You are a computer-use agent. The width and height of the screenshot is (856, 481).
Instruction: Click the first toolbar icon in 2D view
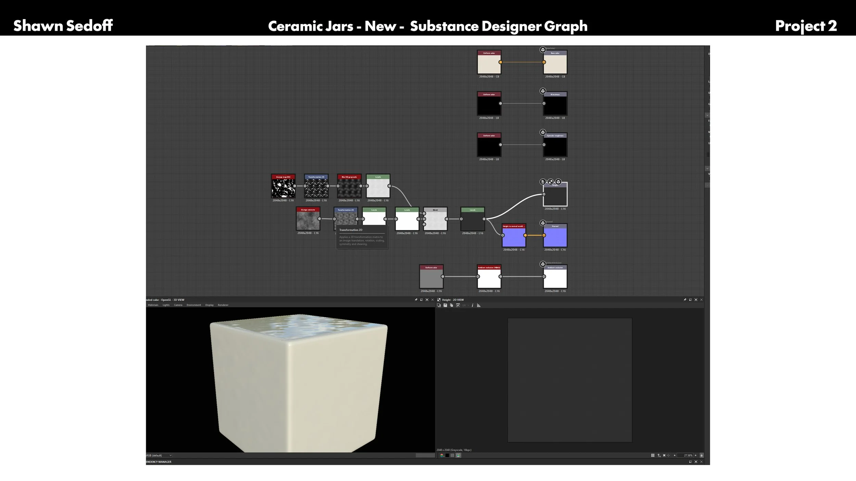point(439,305)
